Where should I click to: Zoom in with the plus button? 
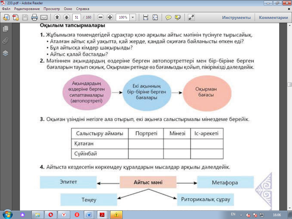point(110,17)
